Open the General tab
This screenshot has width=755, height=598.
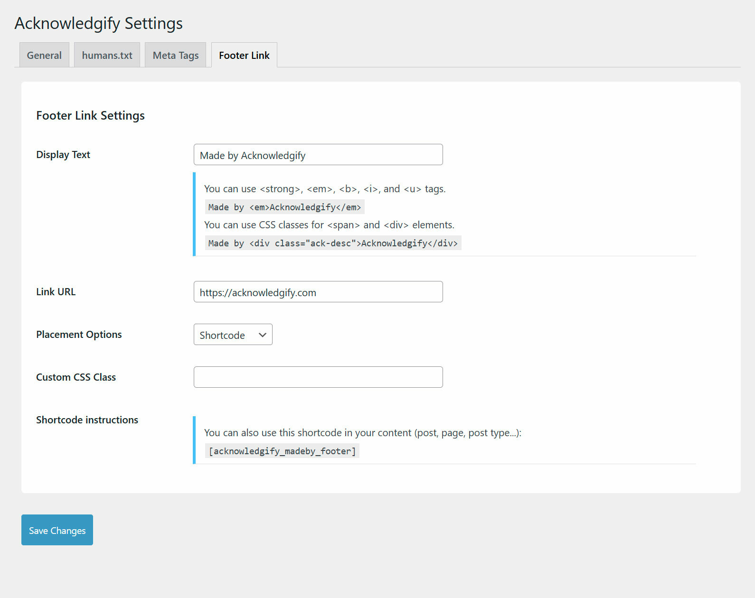[x=44, y=55]
